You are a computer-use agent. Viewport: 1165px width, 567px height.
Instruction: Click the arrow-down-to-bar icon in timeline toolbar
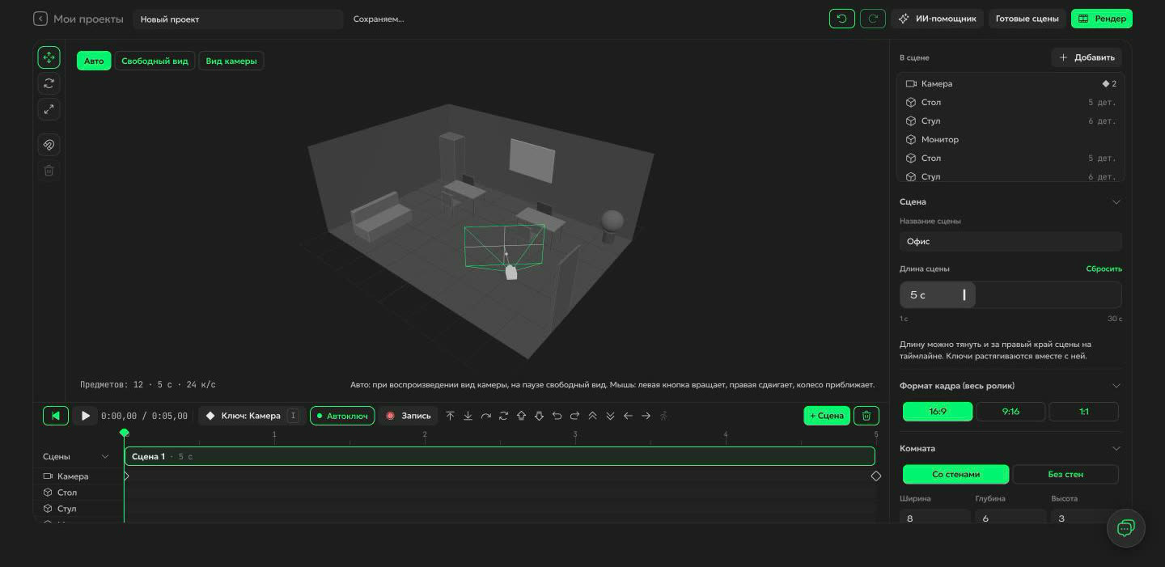tap(468, 416)
